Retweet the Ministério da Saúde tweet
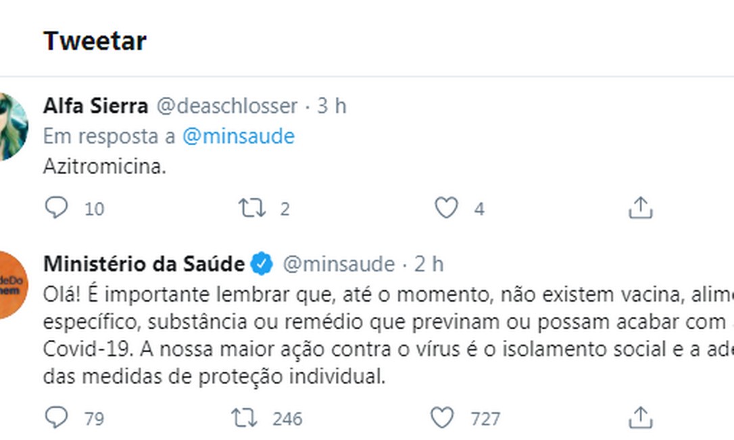734x440 pixels. 245,418
